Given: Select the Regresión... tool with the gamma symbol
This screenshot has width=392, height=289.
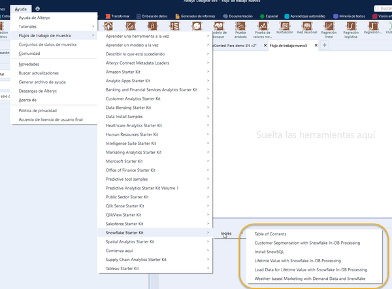Looking at the screenshot, I should point(373,28).
